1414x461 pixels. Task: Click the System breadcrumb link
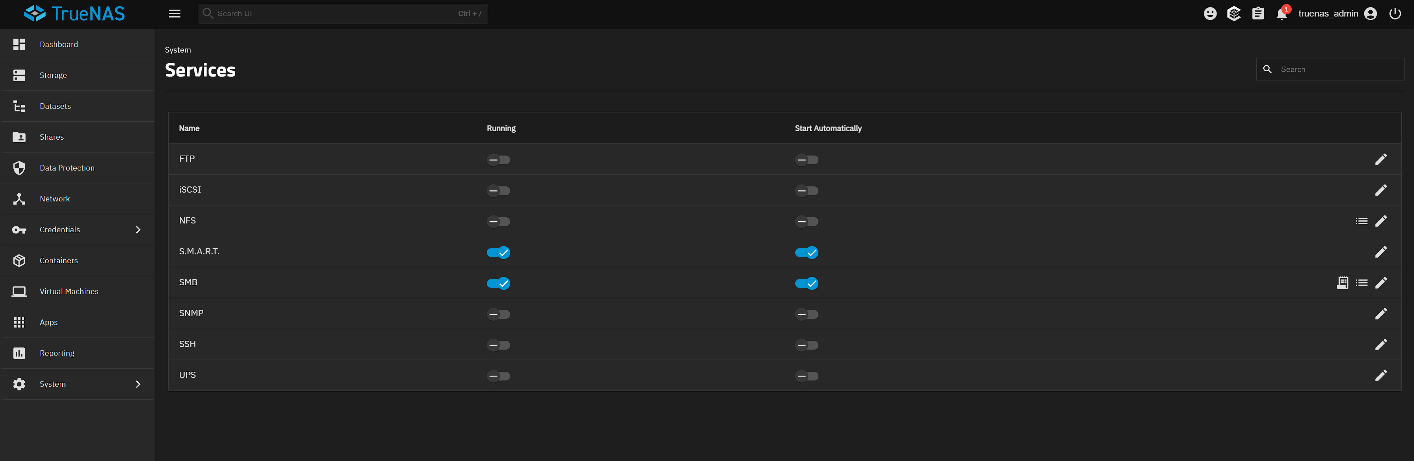click(178, 50)
